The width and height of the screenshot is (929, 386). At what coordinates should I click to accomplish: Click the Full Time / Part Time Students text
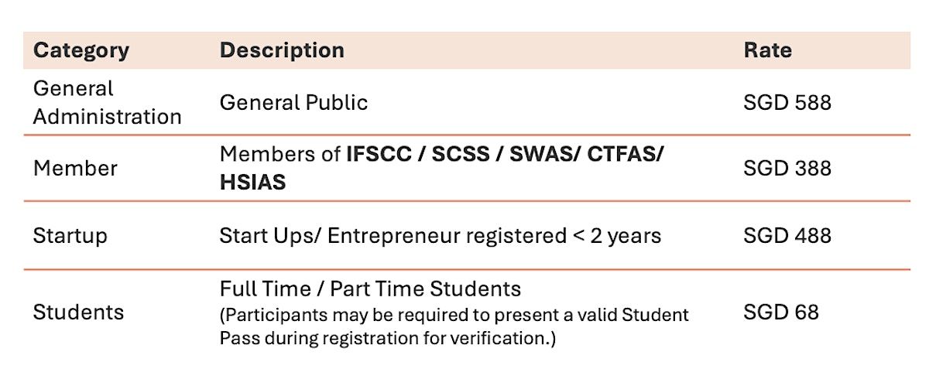point(370,289)
